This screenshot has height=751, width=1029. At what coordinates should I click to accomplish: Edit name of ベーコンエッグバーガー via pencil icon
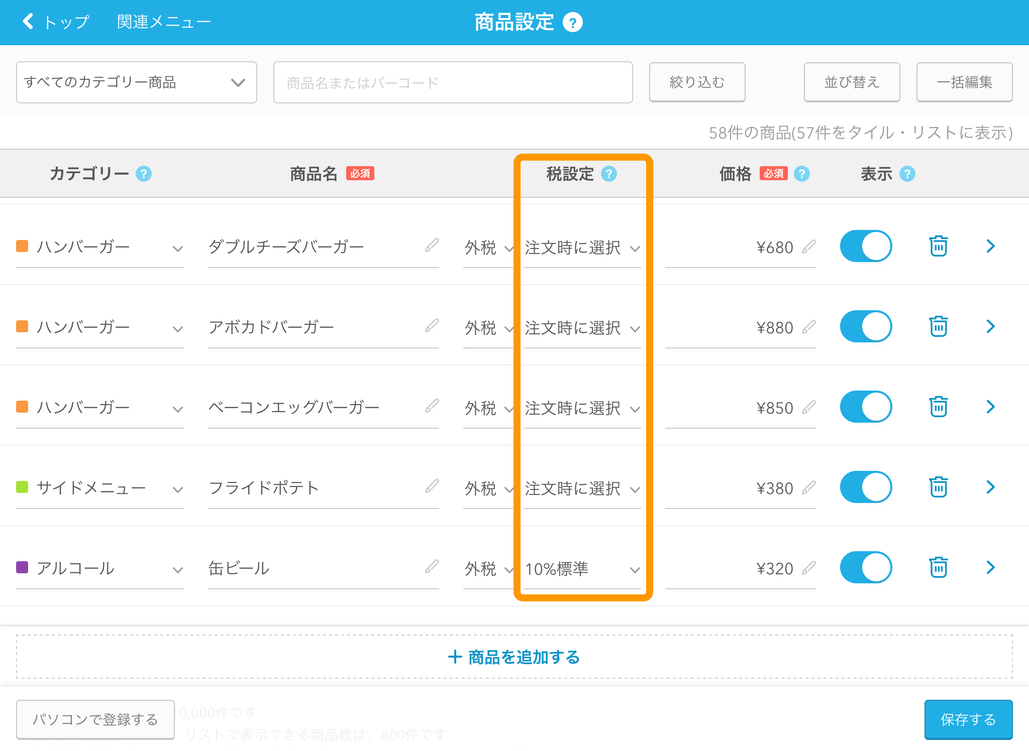(432, 406)
